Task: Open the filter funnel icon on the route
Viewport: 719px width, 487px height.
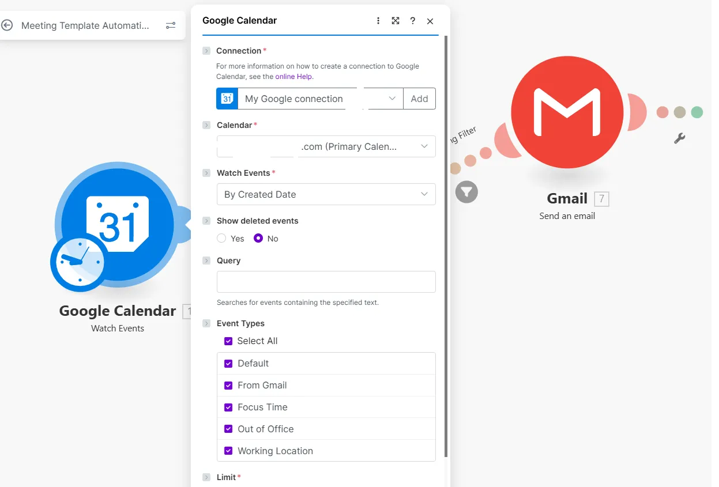Action: point(466,192)
